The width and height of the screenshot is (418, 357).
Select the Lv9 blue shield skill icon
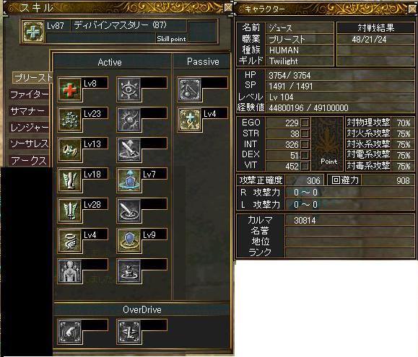coord(129,241)
